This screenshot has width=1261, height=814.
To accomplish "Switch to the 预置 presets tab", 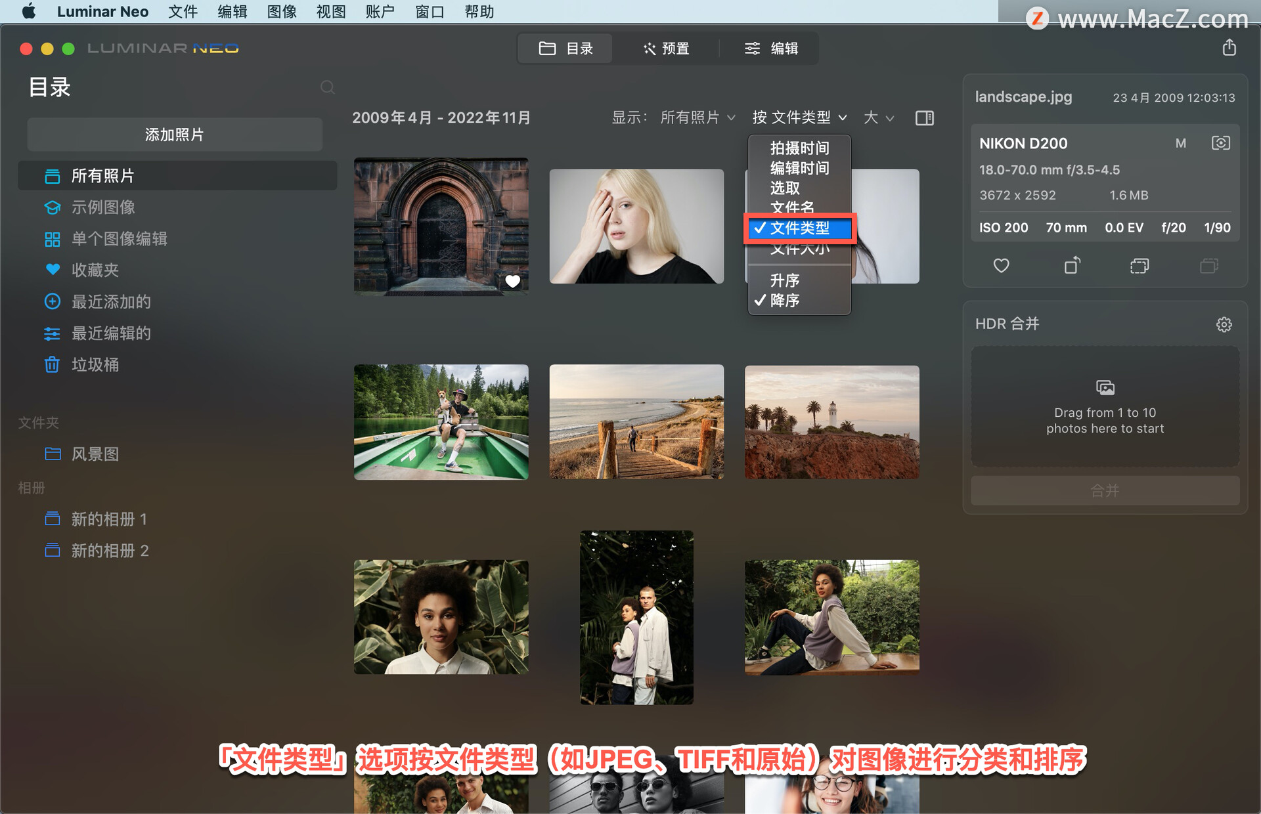I will click(x=666, y=49).
